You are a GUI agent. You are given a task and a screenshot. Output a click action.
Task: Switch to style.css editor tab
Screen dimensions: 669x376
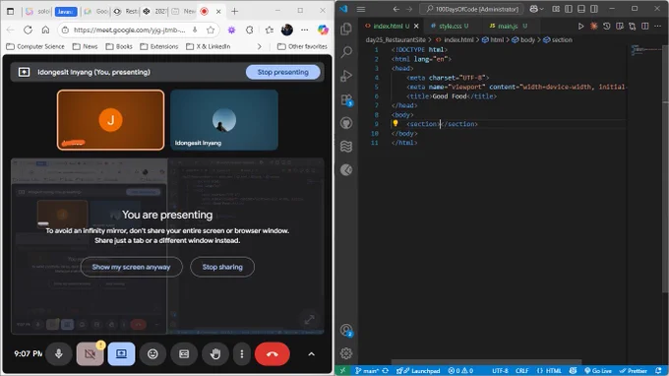pos(451,27)
